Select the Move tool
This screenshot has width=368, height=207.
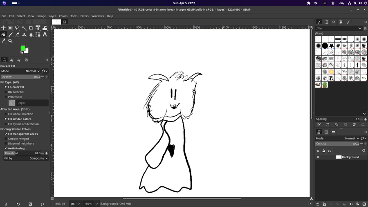4,28
